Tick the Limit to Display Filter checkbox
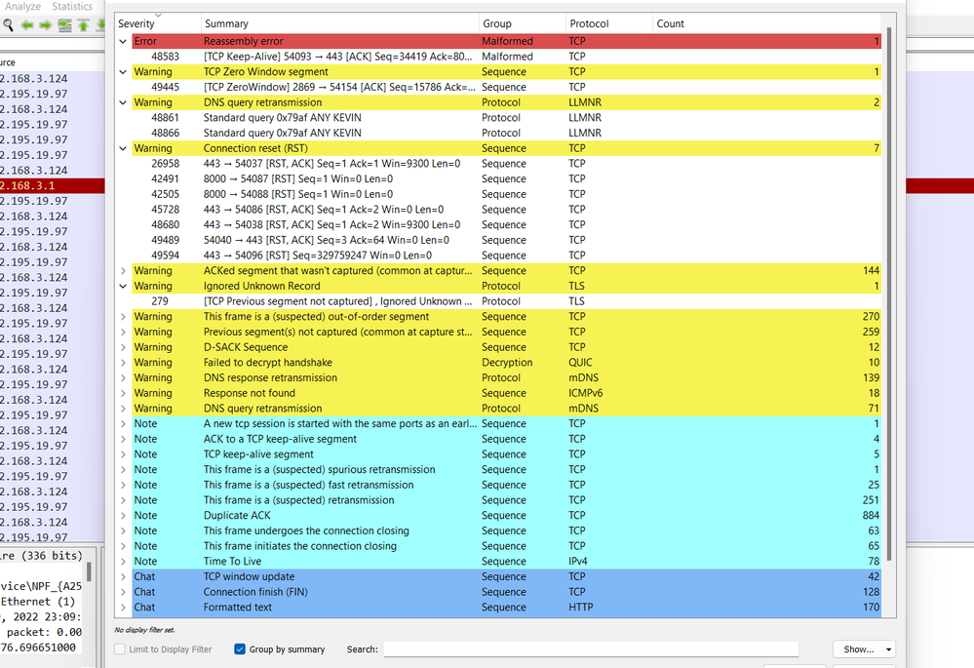Viewport: 974px width, 668px height. tap(120, 649)
